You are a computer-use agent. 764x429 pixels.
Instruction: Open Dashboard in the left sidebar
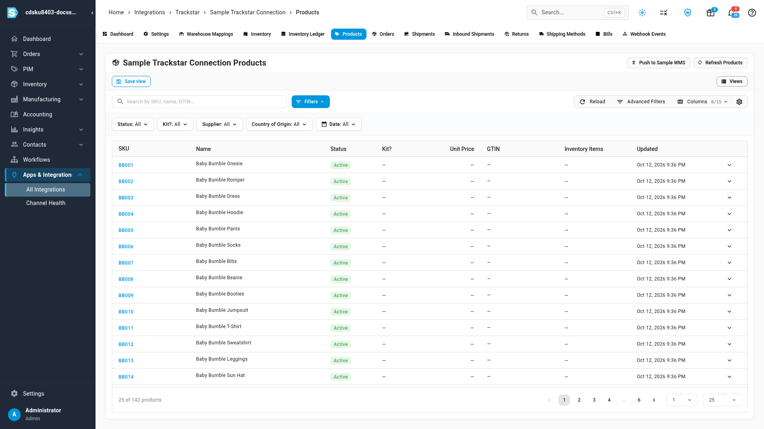tap(48, 39)
